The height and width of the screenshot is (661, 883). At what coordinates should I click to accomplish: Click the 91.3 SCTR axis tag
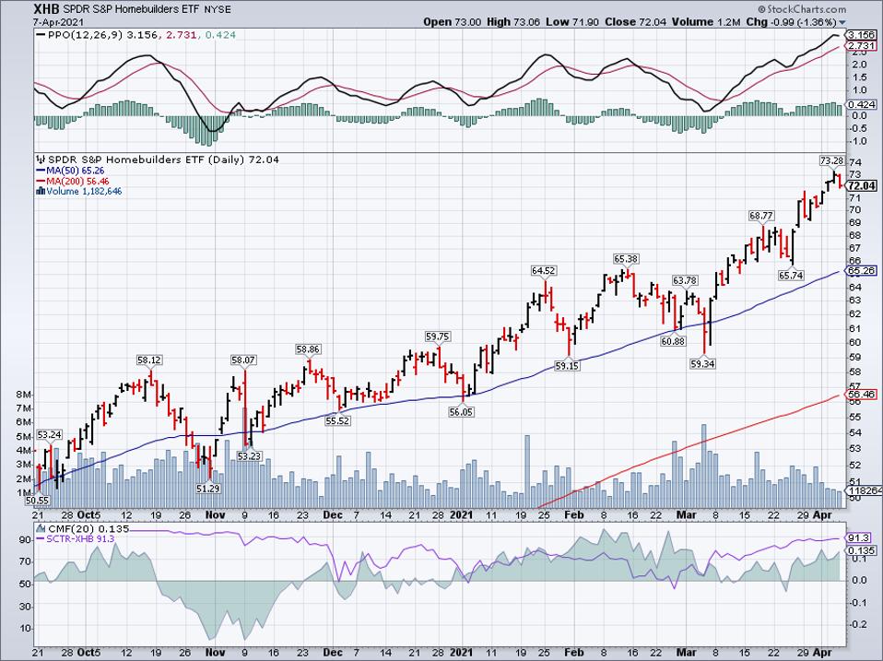point(859,538)
